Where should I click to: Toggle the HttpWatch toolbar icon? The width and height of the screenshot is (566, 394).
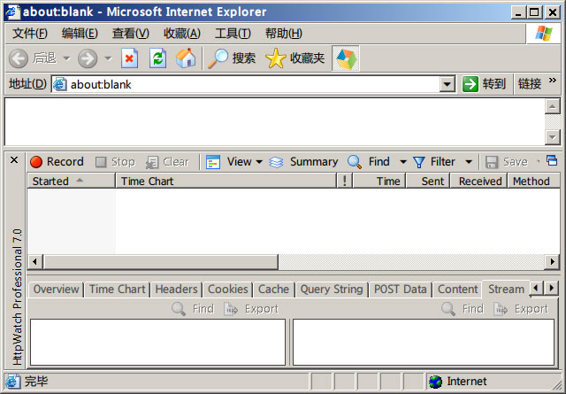(x=346, y=58)
